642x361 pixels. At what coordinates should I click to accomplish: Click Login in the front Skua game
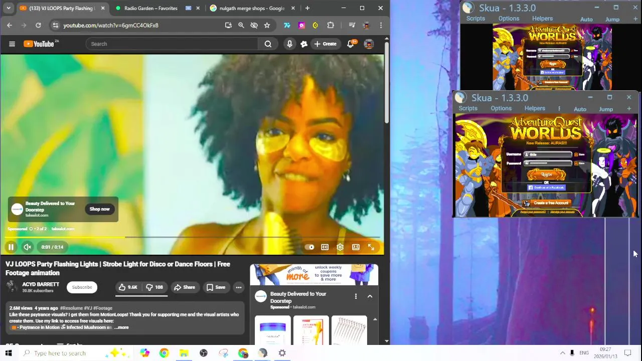click(546, 174)
